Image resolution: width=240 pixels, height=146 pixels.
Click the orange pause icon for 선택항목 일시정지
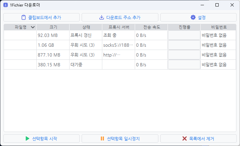tap(102, 138)
